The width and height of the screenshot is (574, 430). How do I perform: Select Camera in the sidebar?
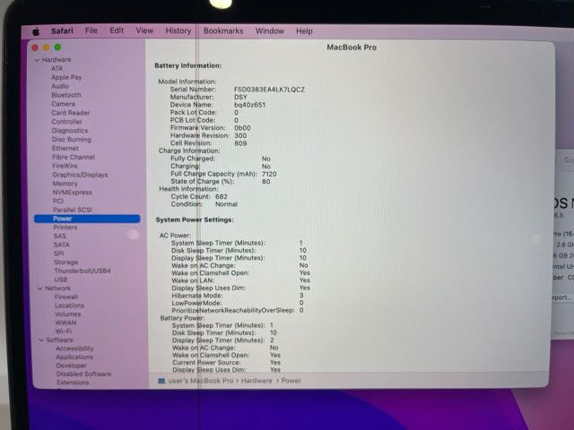coord(64,104)
